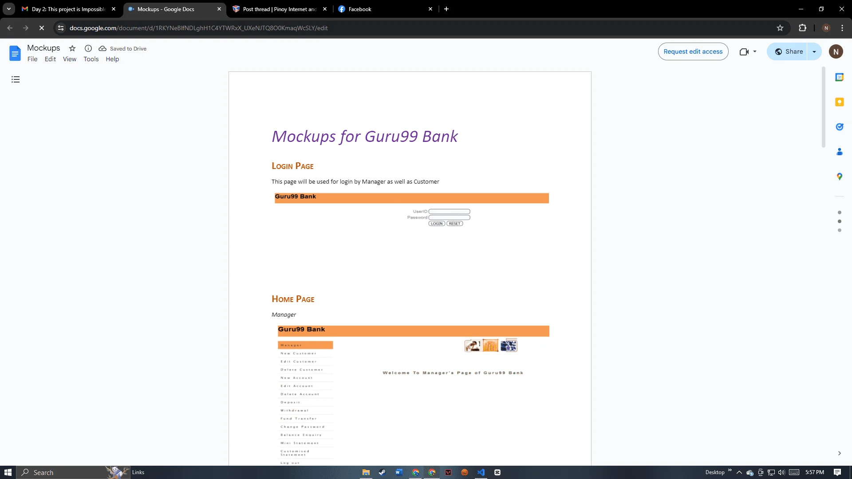Viewport: 852px width, 479px height.
Task: Expand the Desktop toolbar chevron
Action: pyautogui.click(x=730, y=470)
